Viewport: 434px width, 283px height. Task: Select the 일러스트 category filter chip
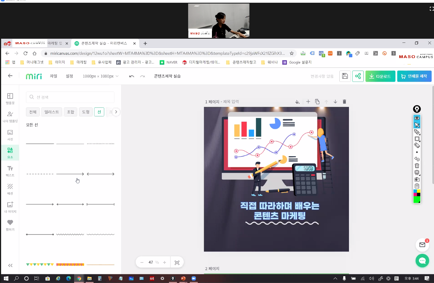coord(52,112)
